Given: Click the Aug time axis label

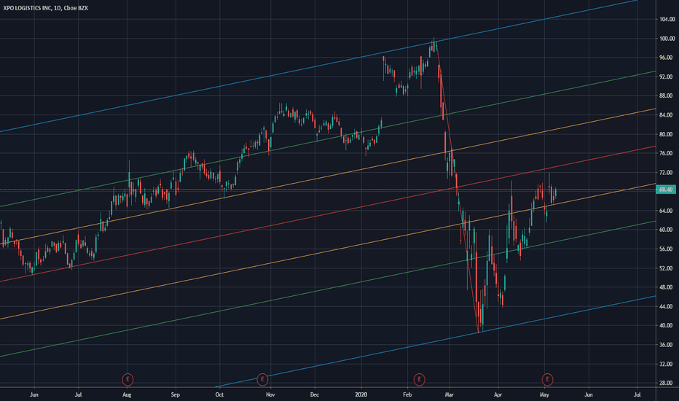Looking at the screenshot, I should point(127,395).
